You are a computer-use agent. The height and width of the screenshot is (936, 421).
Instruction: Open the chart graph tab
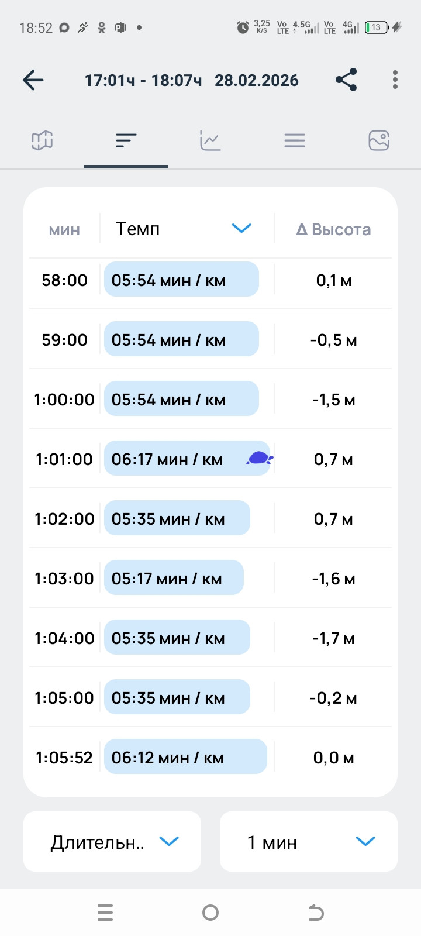tap(210, 140)
